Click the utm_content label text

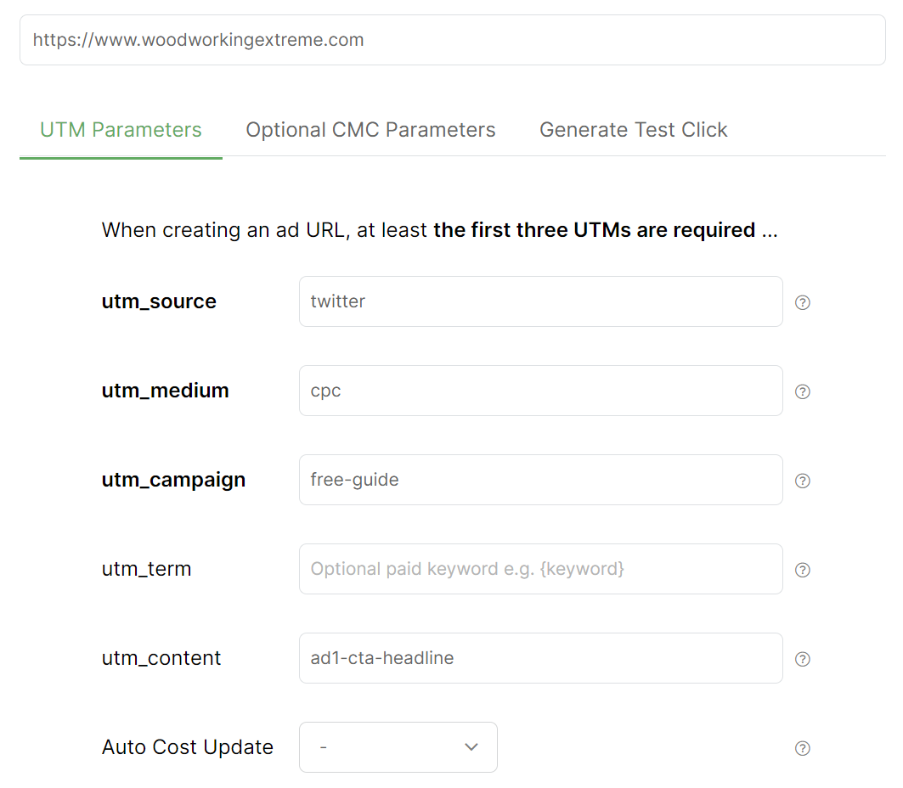(161, 658)
